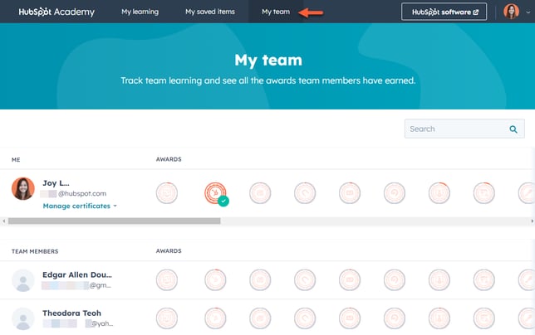Image resolution: width=535 pixels, height=335 pixels.
Task: Go to My learning
Action: tap(140, 12)
